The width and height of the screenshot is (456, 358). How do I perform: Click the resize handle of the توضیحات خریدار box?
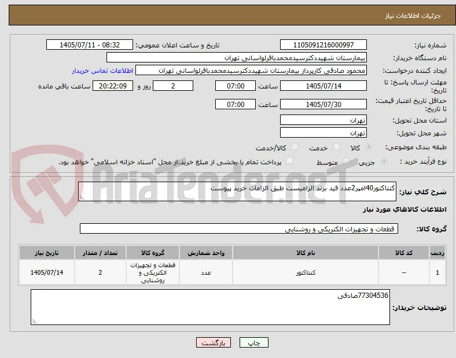[34, 322]
